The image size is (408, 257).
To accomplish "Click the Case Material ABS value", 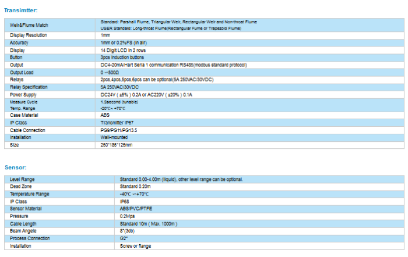I will coord(105,115).
